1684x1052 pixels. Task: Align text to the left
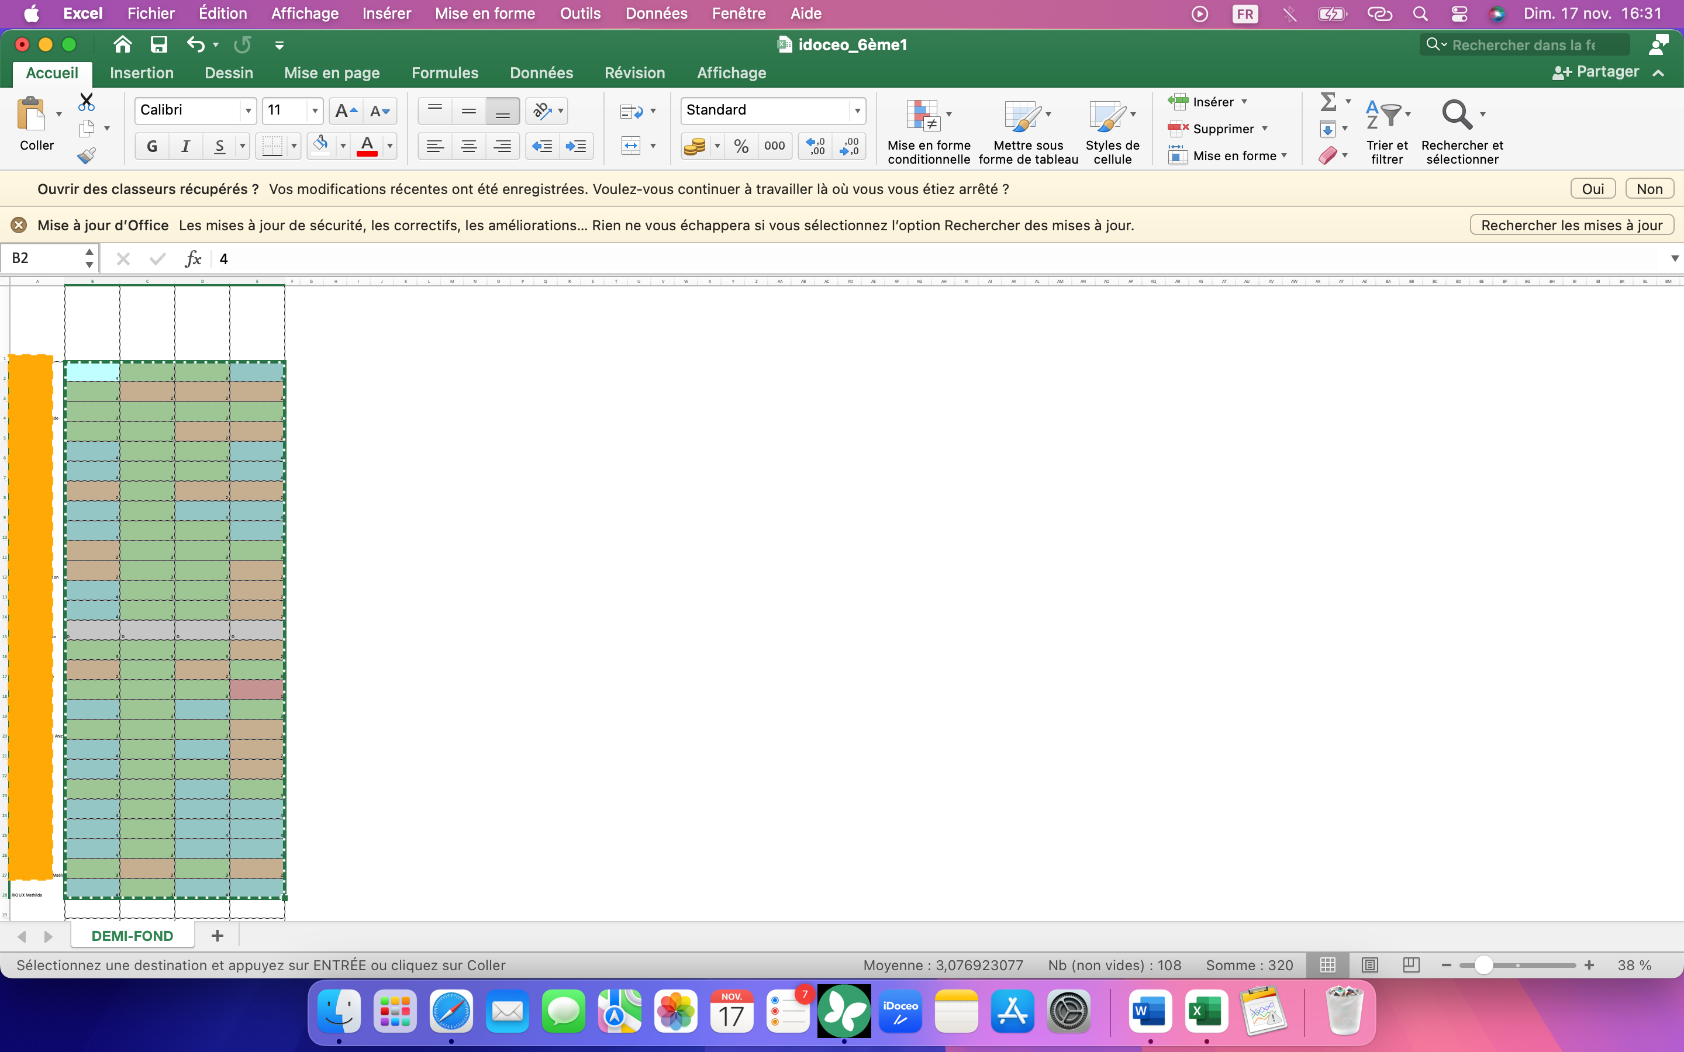pyautogui.click(x=435, y=146)
